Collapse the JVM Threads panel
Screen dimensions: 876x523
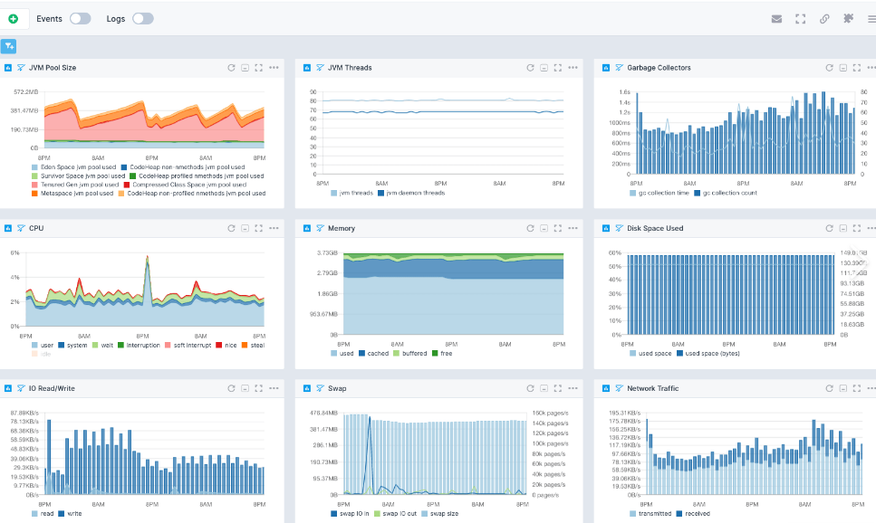click(544, 68)
